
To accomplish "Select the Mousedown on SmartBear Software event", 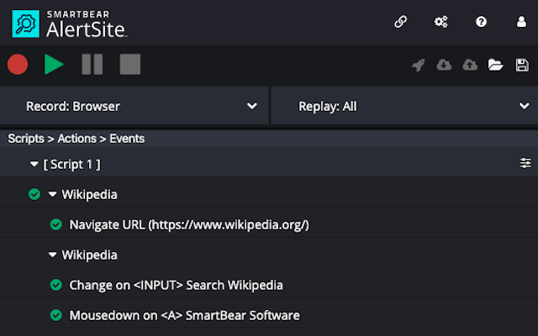I will click(x=184, y=316).
